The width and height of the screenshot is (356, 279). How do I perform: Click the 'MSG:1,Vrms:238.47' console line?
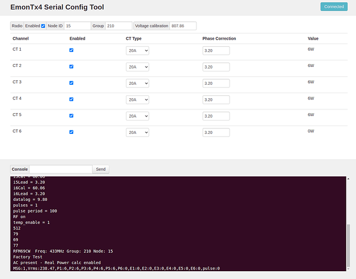[x=116, y=268]
